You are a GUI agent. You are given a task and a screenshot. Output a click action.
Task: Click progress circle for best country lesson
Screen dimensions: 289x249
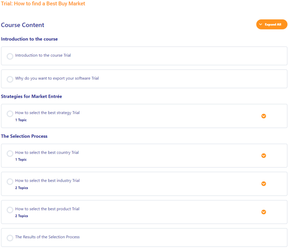(10, 154)
